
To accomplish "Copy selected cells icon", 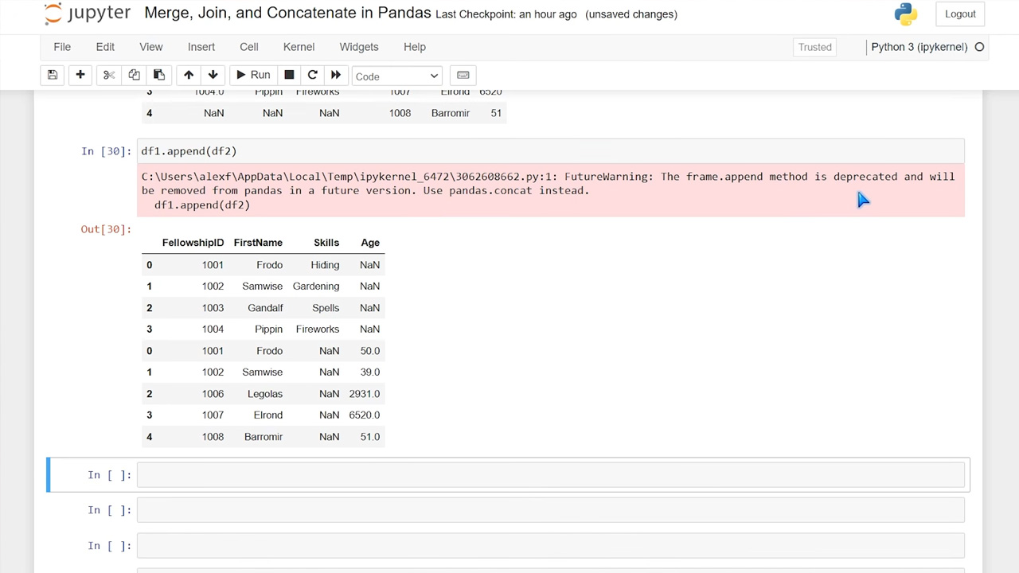I will (x=134, y=75).
